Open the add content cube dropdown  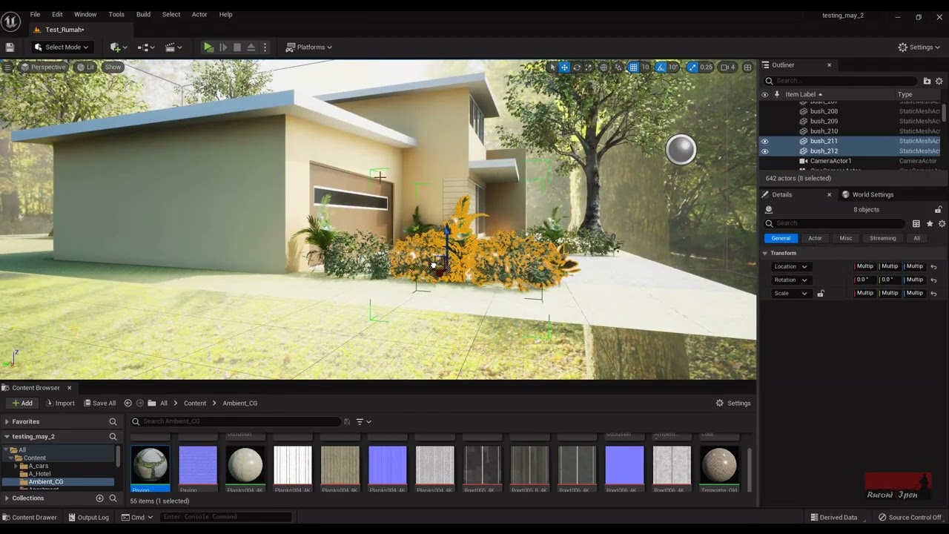[x=118, y=47]
